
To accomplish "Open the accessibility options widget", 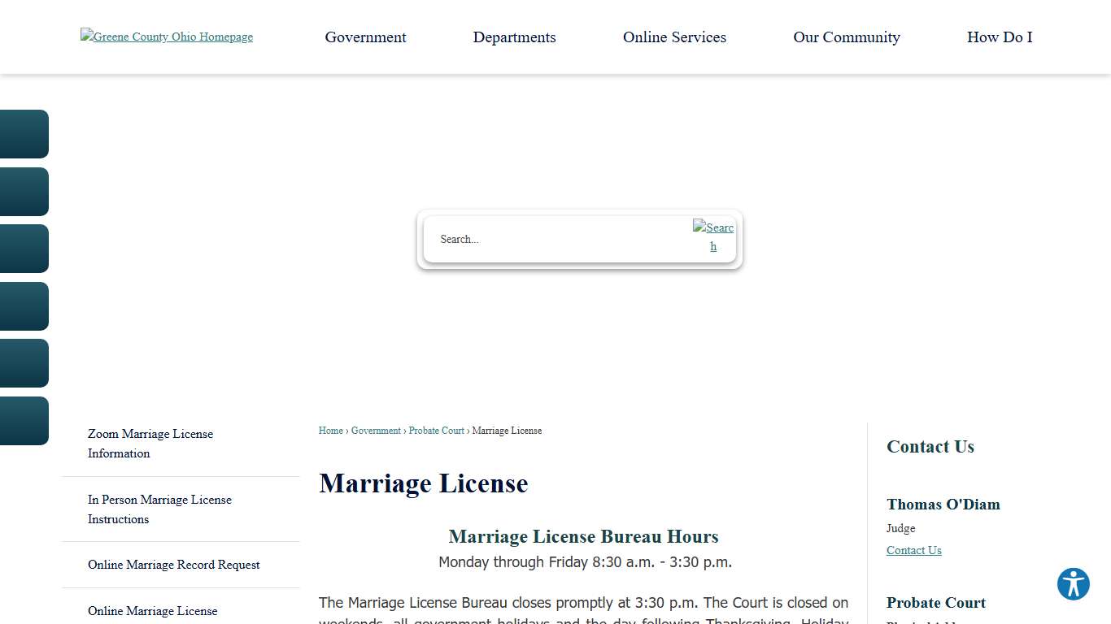I will pyautogui.click(x=1073, y=583).
